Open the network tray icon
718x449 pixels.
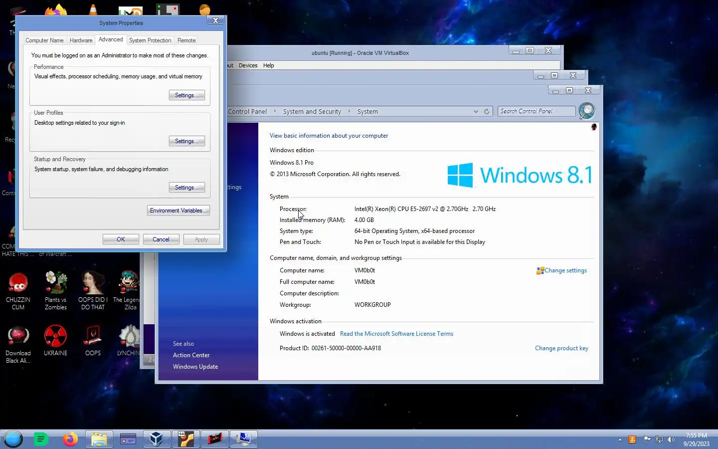click(659, 440)
